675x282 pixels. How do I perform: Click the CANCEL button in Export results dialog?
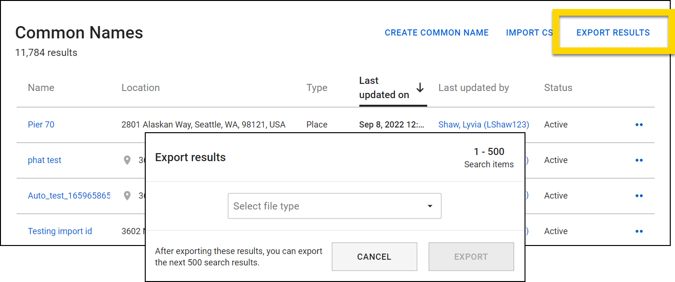(x=374, y=256)
